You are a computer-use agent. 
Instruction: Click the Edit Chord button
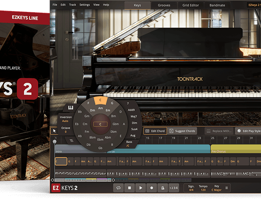(155, 131)
